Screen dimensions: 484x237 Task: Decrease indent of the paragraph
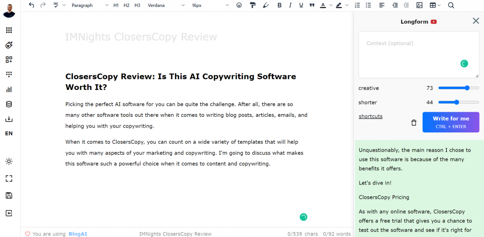pyautogui.click(x=406, y=5)
